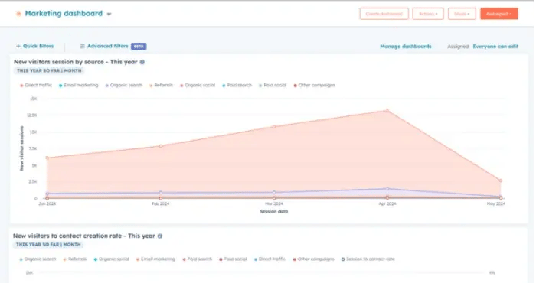Toggle Referrals in second chart legend
Screen dimensions: 536x283
click(x=75, y=259)
